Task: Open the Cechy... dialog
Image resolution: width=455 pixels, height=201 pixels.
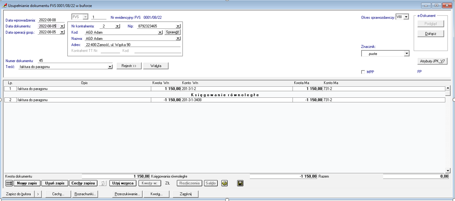Action: point(58,194)
